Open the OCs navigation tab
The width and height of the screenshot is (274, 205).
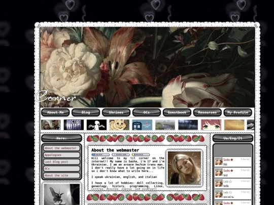click(x=147, y=112)
